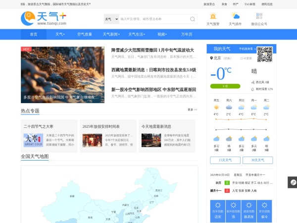Screen dimensions: 297x223
Task: Click the Tianqi site logo
Action: click(49, 18)
